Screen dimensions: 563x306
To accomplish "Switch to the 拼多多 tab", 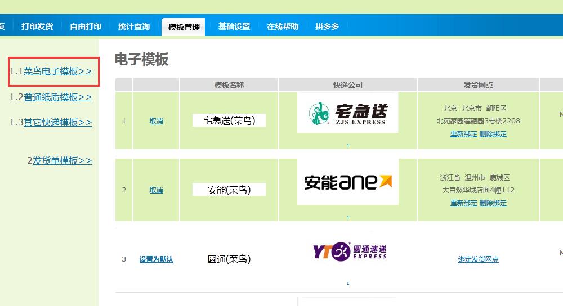I will (327, 26).
